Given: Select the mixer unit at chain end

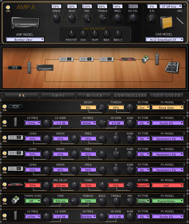Looking at the screenshot, I should click(172, 67).
